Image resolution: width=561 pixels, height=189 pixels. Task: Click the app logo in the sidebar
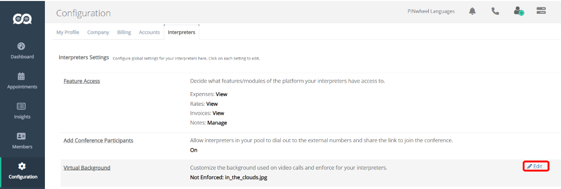click(x=22, y=19)
